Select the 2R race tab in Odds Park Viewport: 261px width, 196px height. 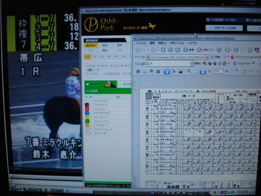tap(95, 57)
